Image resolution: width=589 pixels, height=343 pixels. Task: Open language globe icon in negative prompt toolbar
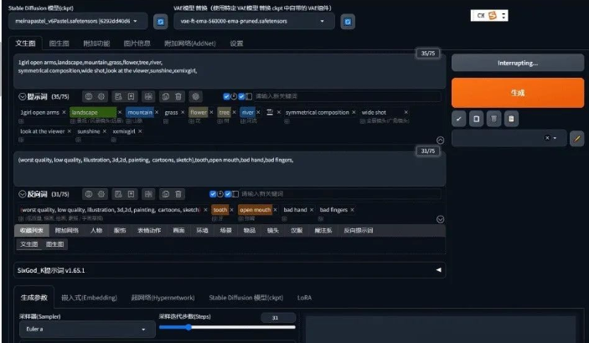pos(89,194)
